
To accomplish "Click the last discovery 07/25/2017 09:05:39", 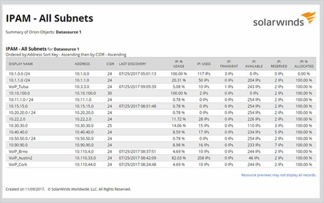I will pos(137,87).
